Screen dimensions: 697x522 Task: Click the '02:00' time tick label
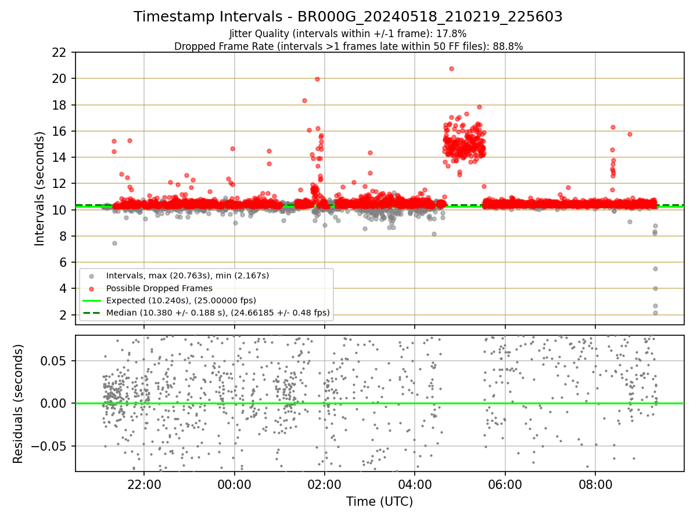[x=325, y=485]
